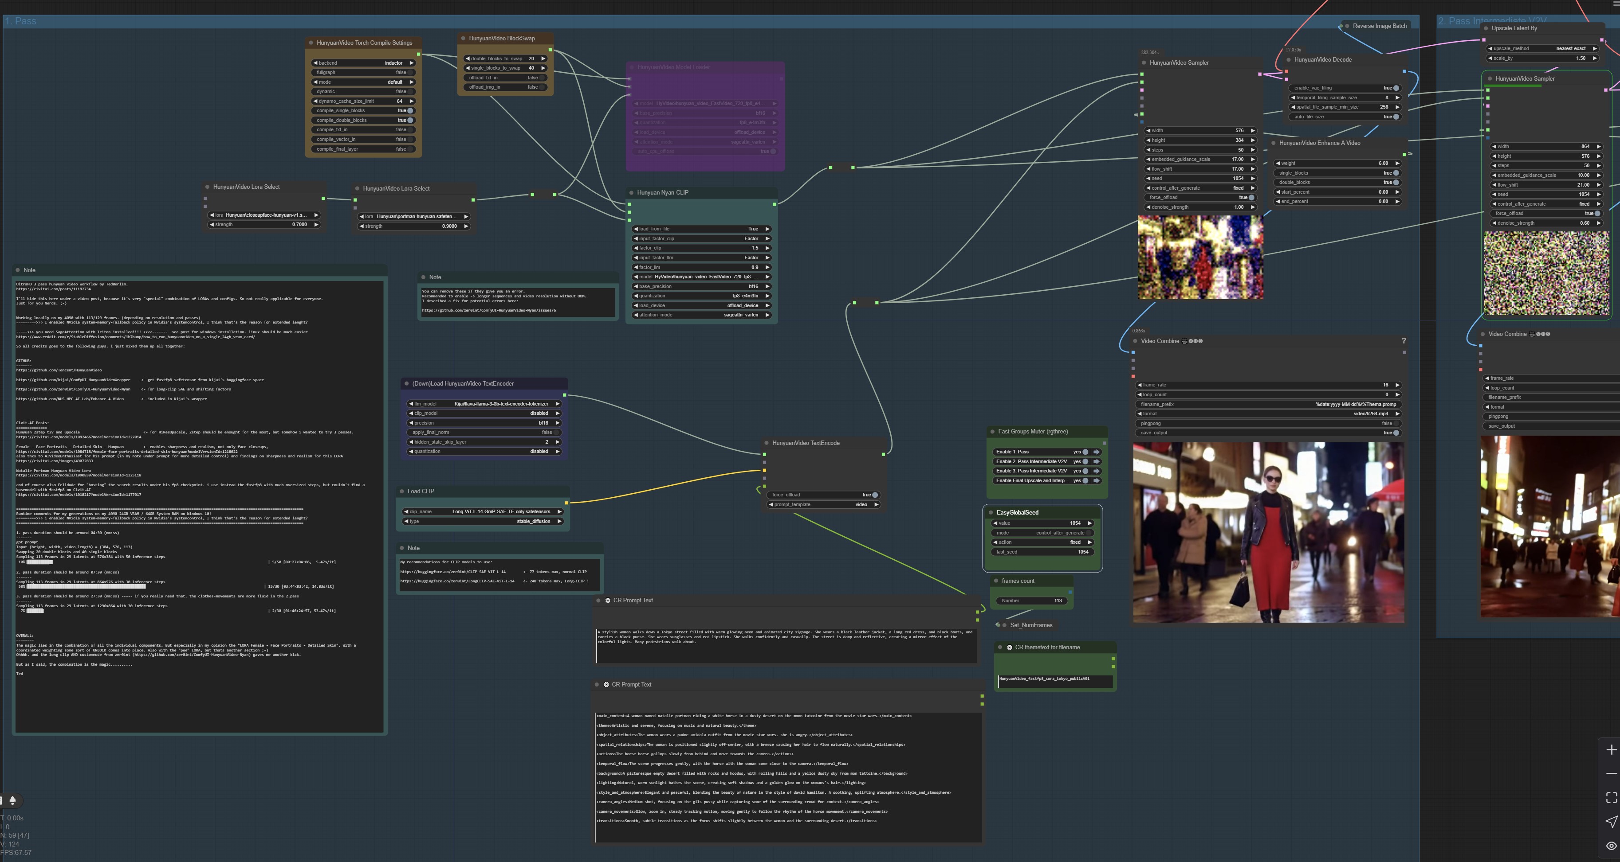
Task: Click arrow beside Enable 2. Pass Intermediate V2V
Action: pos(1097,461)
